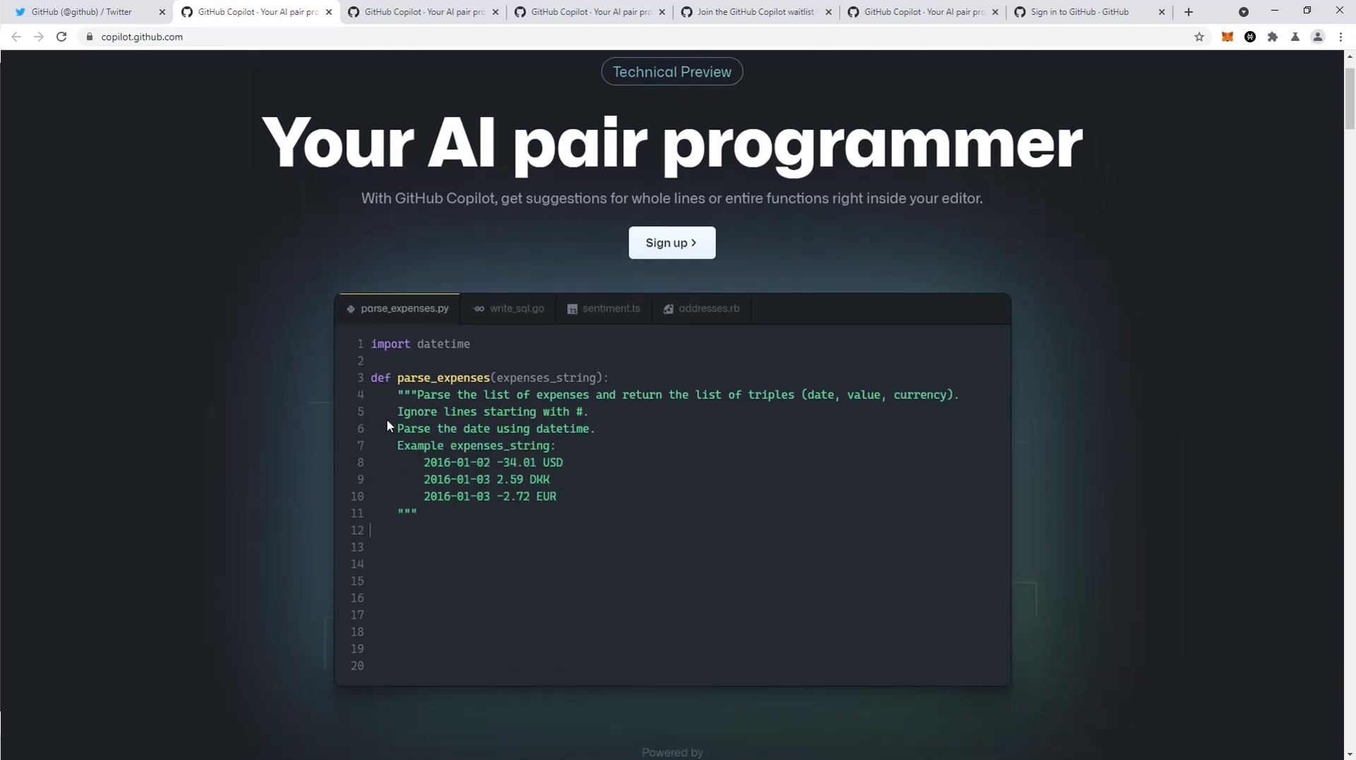The width and height of the screenshot is (1356, 760).
Task: Open the Chrome profile avatar
Action: pyautogui.click(x=1318, y=37)
